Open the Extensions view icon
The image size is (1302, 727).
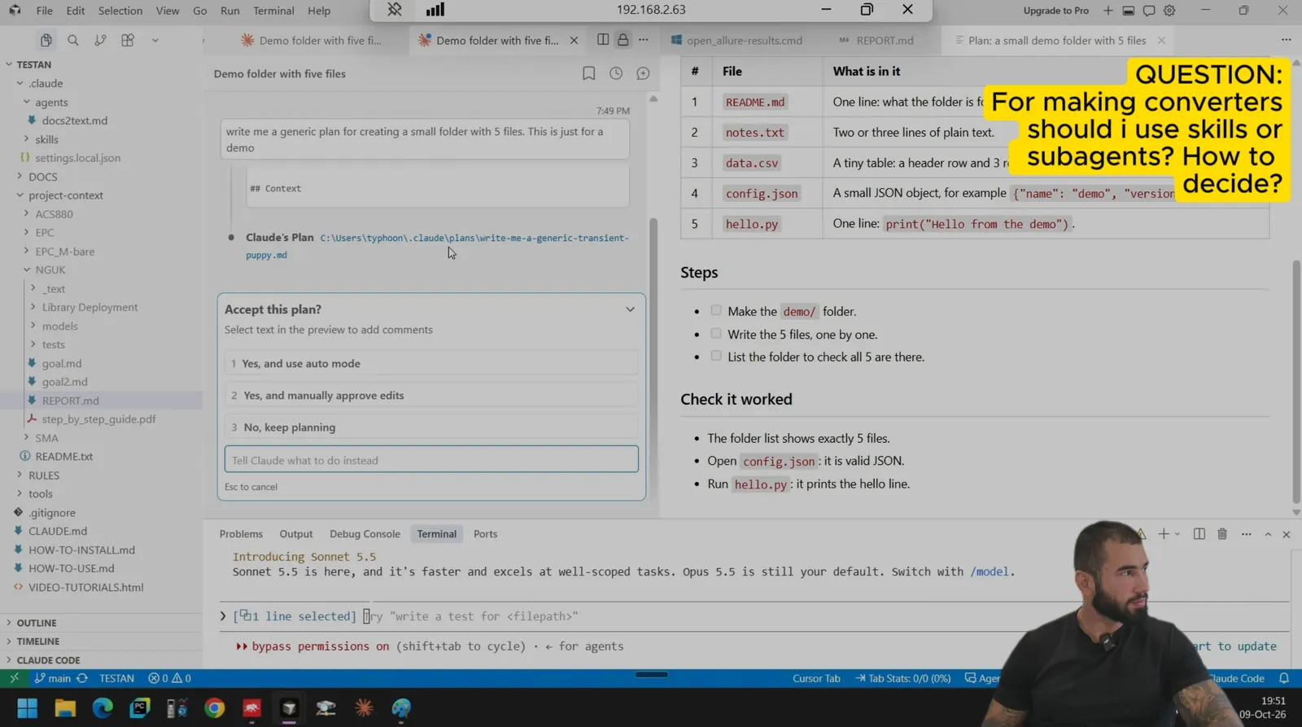(128, 40)
